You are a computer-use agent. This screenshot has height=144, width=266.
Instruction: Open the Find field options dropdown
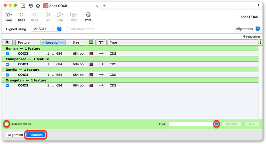point(216,124)
